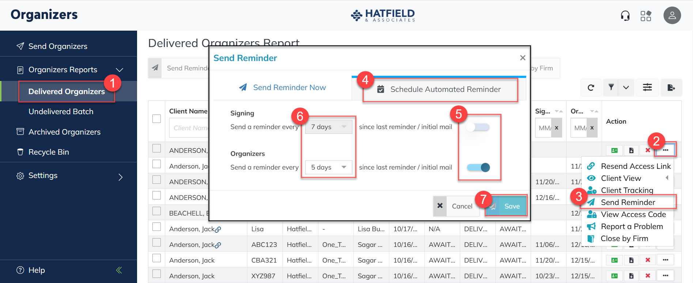The height and width of the screenshot is (283, 693).
Task: Collapse the sidebar with double-chevron icon
Action: (x=119, y=270)
